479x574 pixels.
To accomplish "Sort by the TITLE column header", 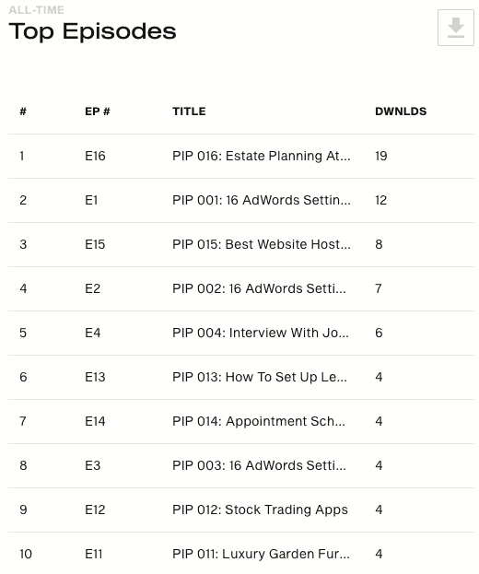I will click(189, 111).
